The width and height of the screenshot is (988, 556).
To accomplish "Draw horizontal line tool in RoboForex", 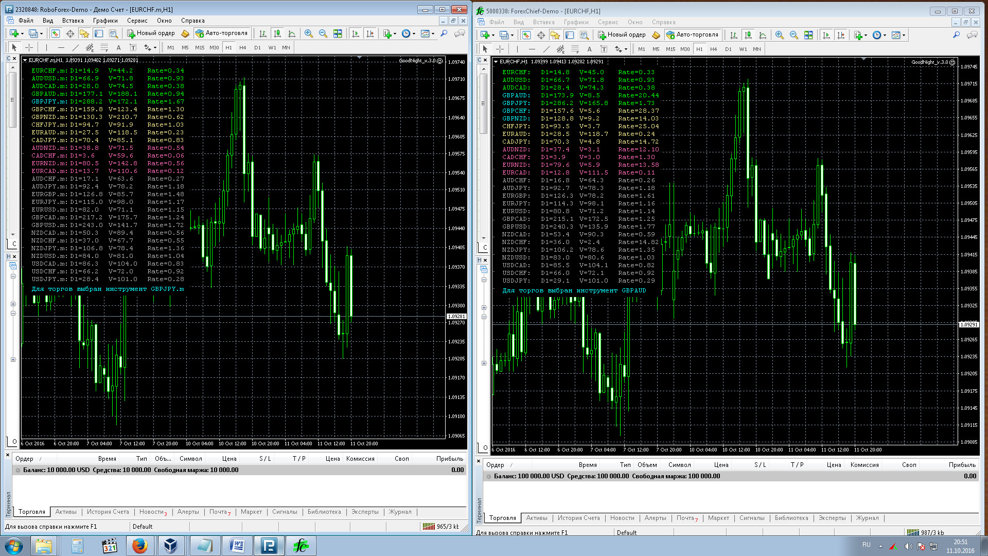I will (x=61, y=47).
